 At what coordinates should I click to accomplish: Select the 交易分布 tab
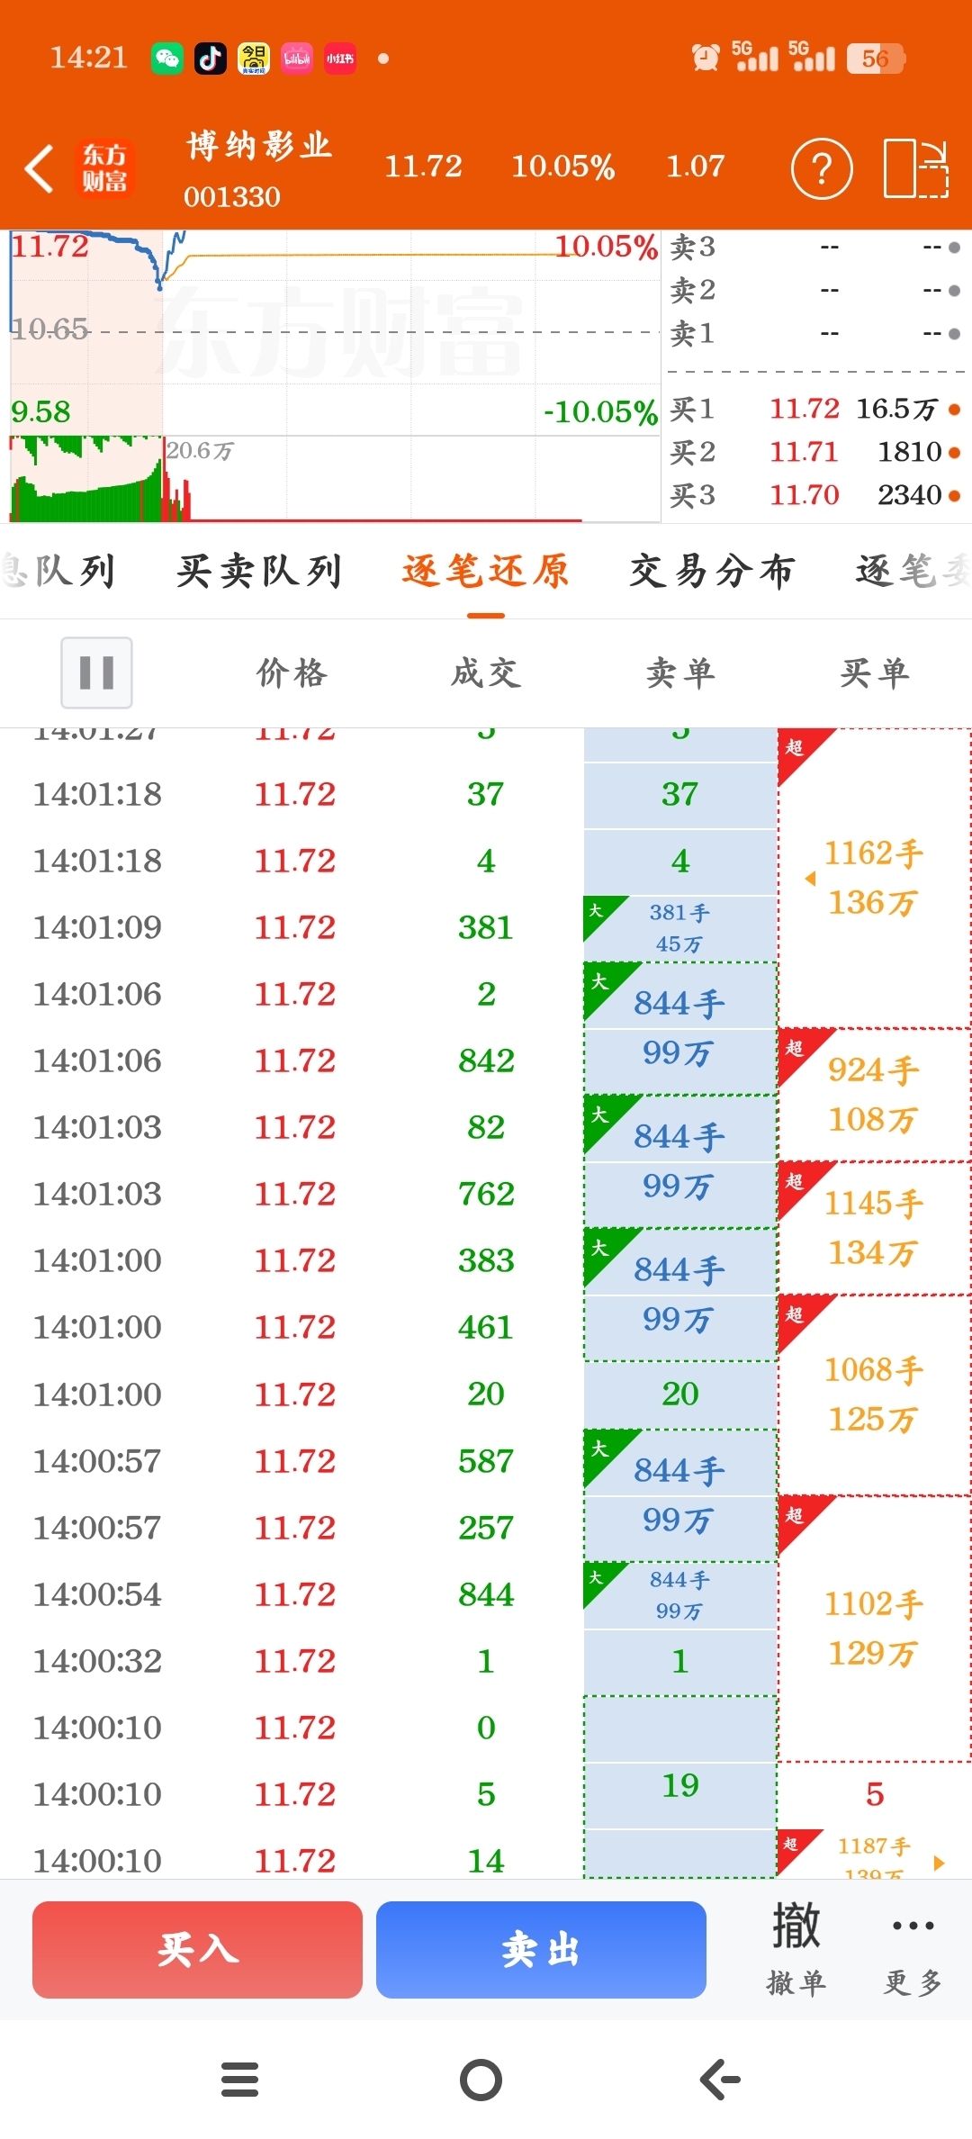coord(712,571)
